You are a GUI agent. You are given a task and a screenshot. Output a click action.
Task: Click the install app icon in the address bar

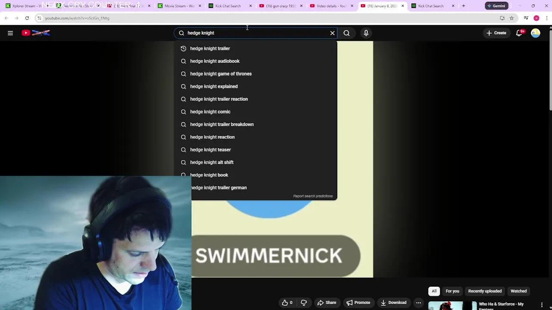pyautogui.click(x=502, y=18)
